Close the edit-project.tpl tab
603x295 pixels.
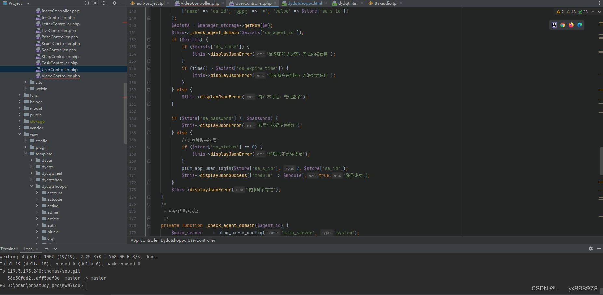pos(168,3)
